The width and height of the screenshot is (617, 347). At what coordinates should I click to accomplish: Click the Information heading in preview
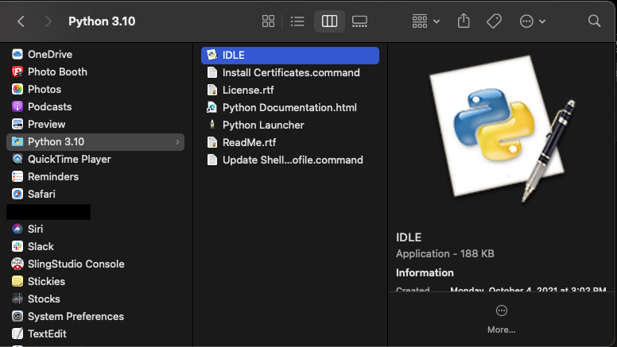click(425, 272)
